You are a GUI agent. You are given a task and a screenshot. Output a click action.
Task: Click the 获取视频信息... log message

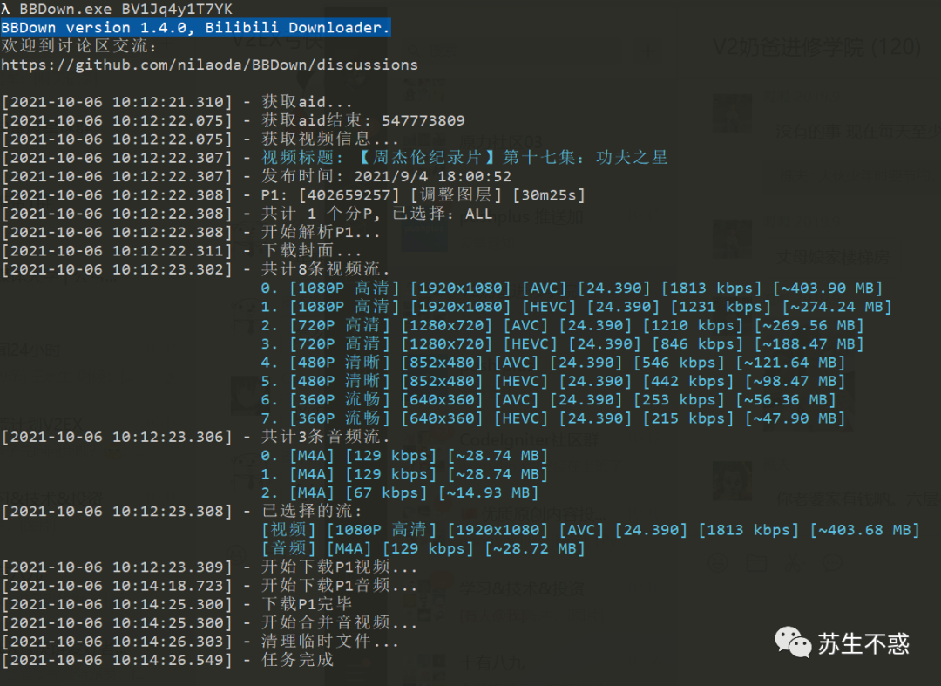coord(329,139)
